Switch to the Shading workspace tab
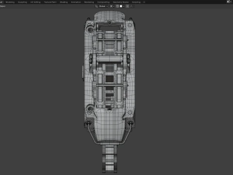The height and width of the screenshot is (175, 233). point(64,2)
